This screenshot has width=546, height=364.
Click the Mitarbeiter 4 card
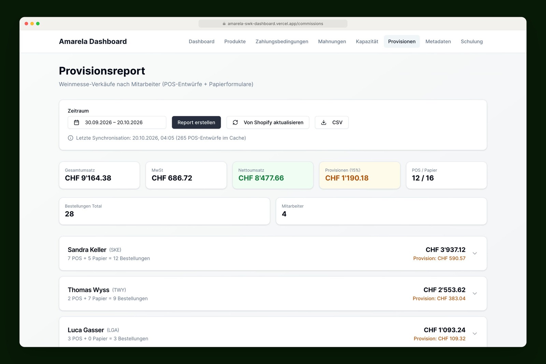[x=381, y=211]
